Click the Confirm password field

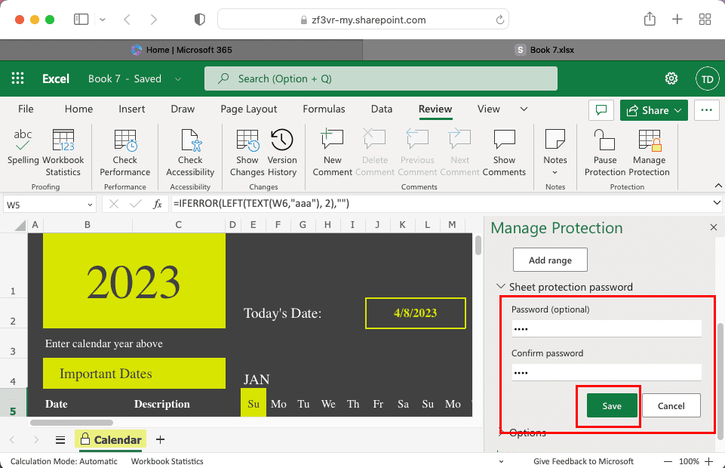tap(606, 372)
